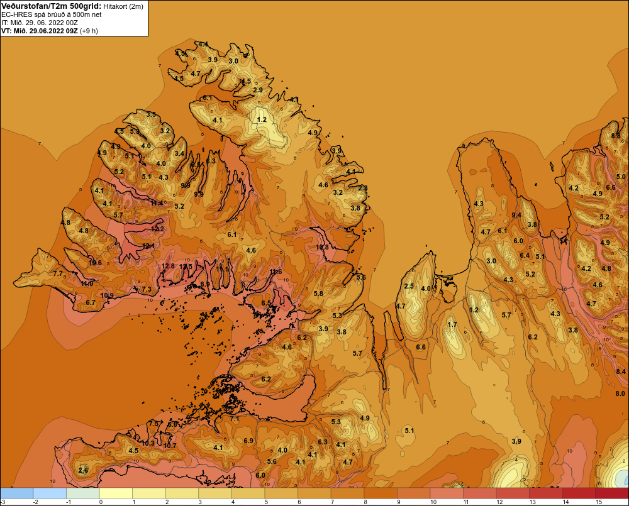Click the 7.1 temperature value on map
The image size is (629, 506).
[x=234, y=419]
